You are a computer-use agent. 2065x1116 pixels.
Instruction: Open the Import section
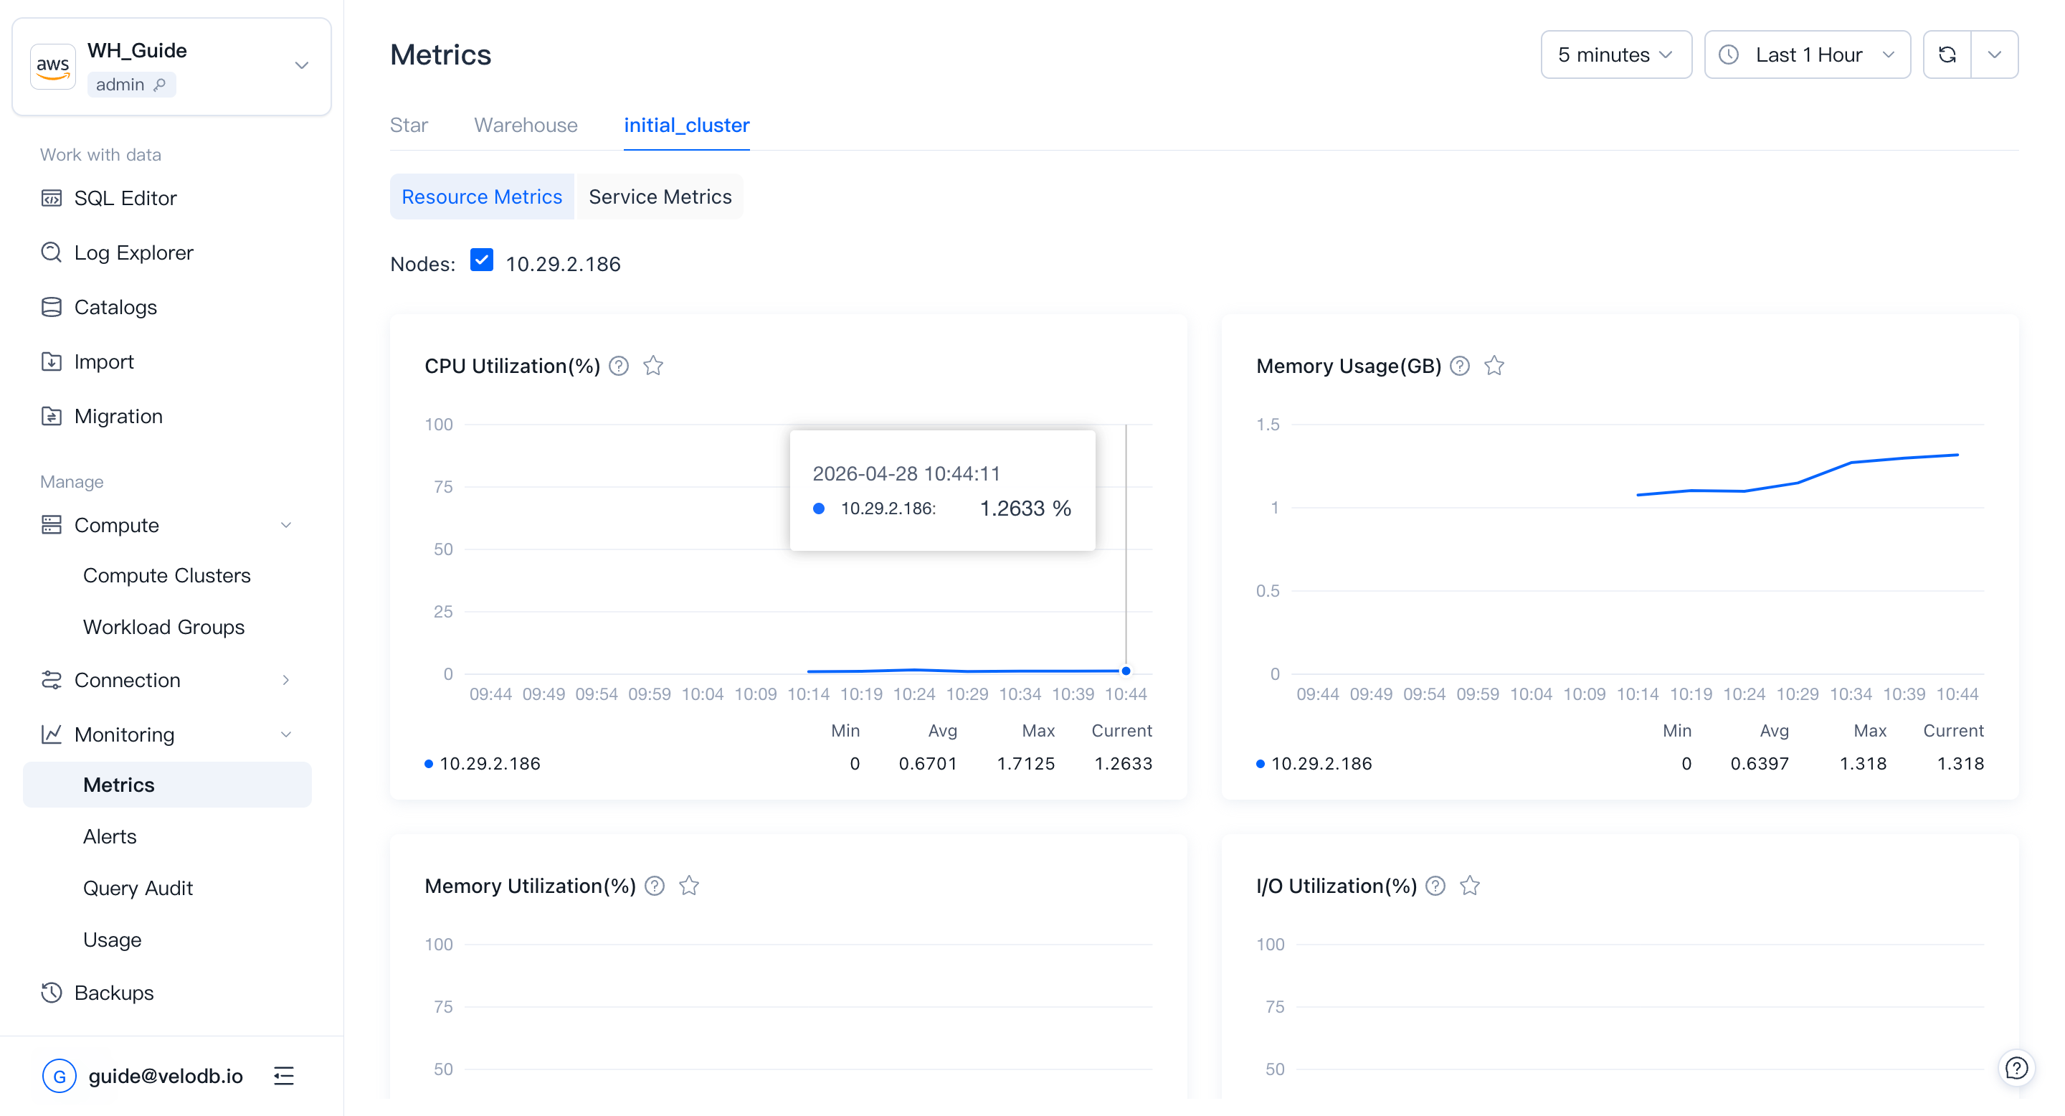(x=104, y=361)
